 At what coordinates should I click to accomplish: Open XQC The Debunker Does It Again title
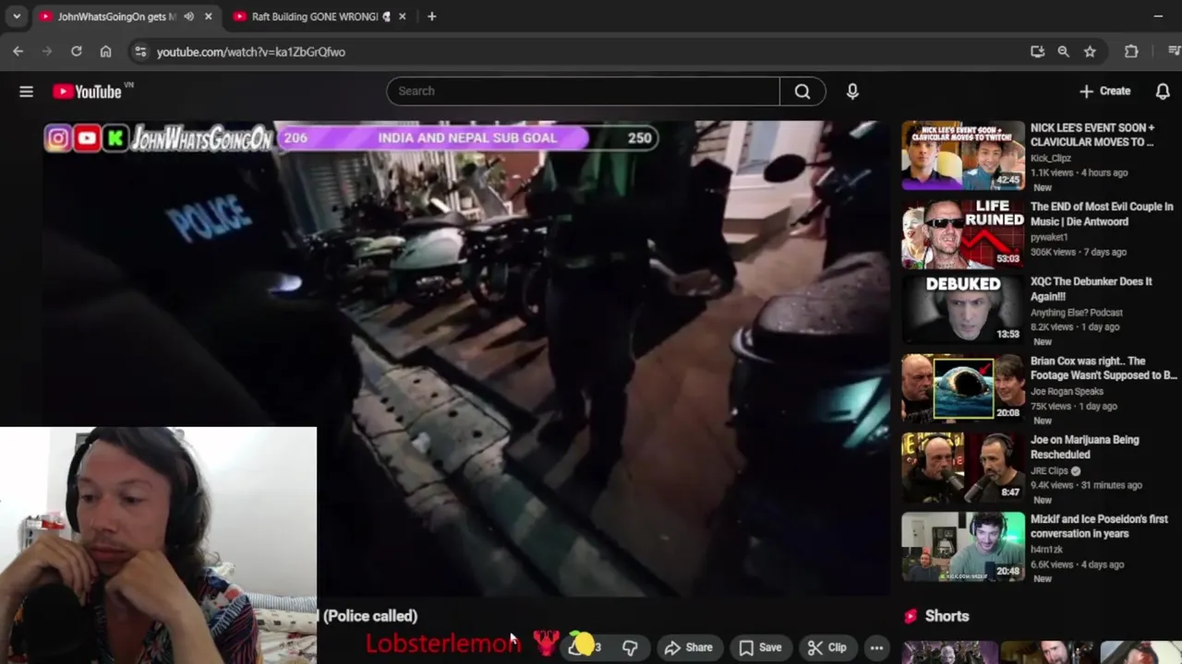pyautogui.click(x=1092, y=289)
